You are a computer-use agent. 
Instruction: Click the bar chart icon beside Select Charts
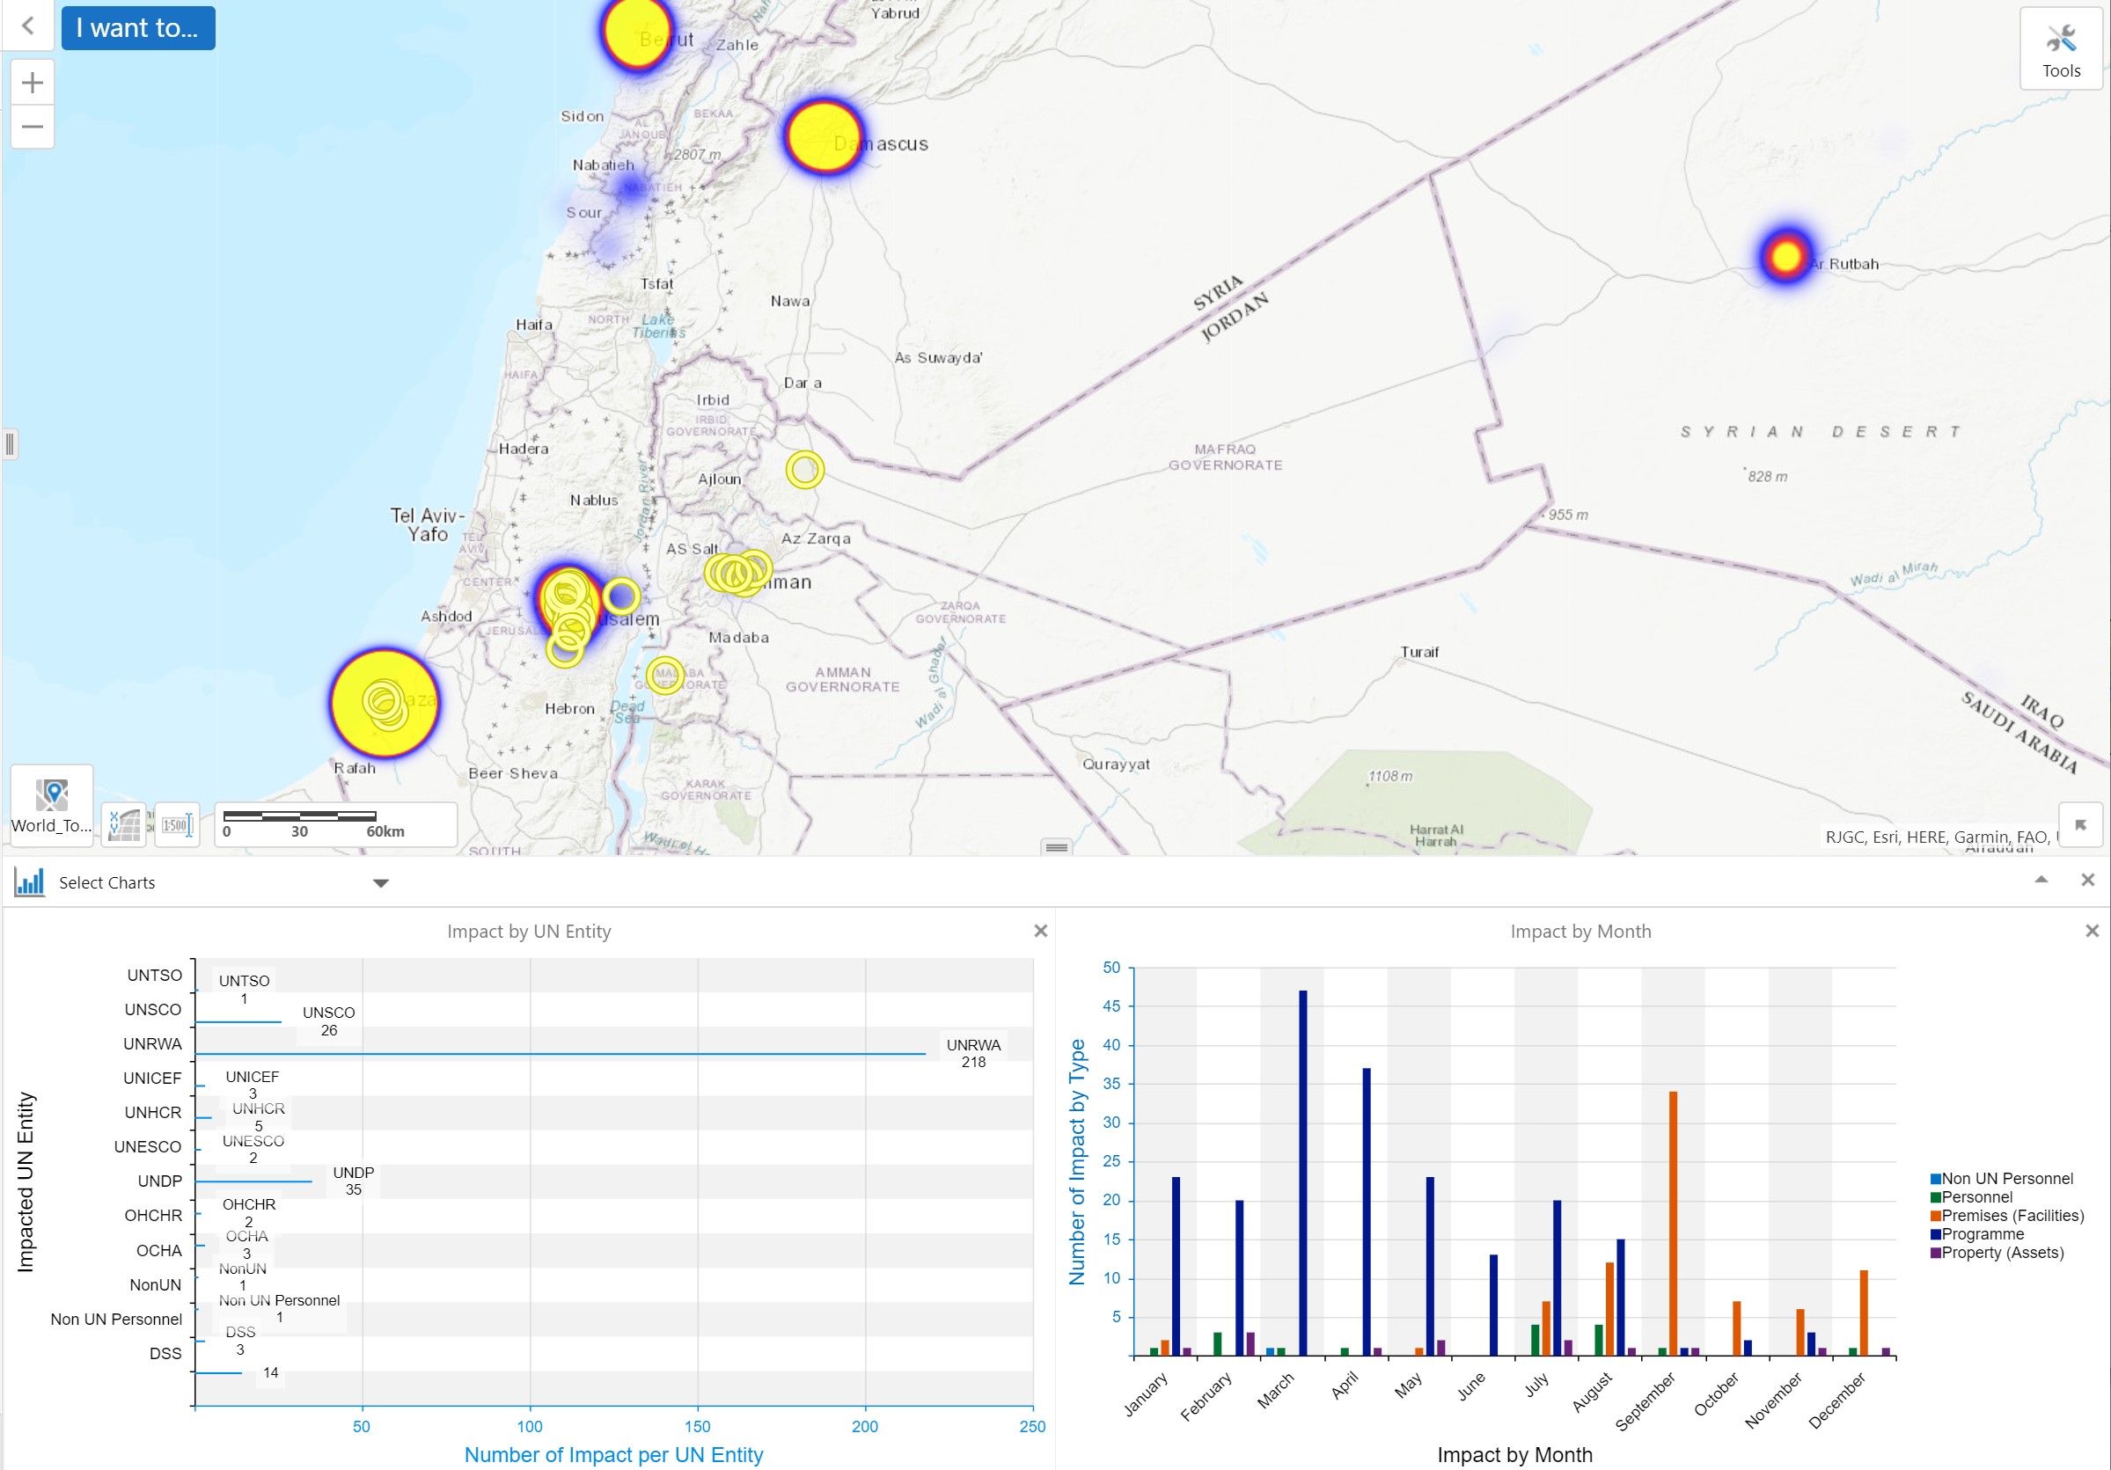click(x=29, y=882)
